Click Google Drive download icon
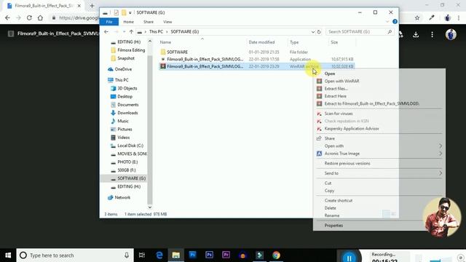466x262 pixels. [x=416, y=34]
